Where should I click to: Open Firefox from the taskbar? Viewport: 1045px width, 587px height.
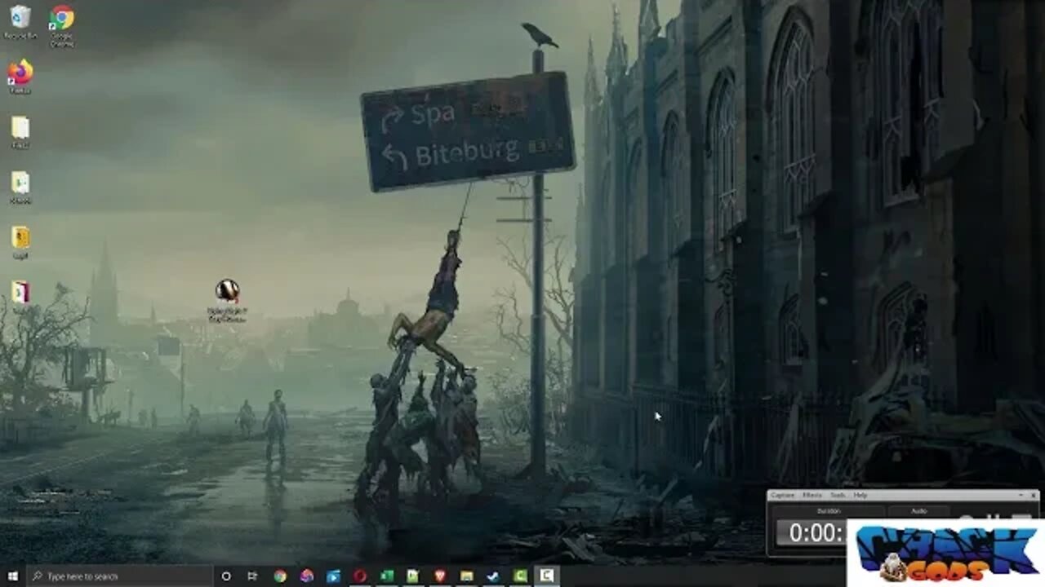(x=306, y=576)
